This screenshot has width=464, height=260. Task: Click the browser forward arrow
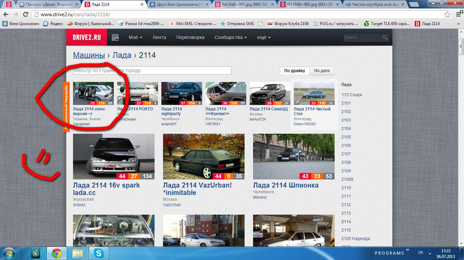16,15
